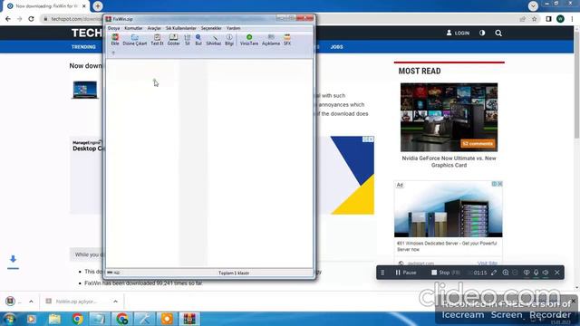This screenshot has height=326, width=580.
Task: Open the JOBS nav item
Action: (336, 47)
